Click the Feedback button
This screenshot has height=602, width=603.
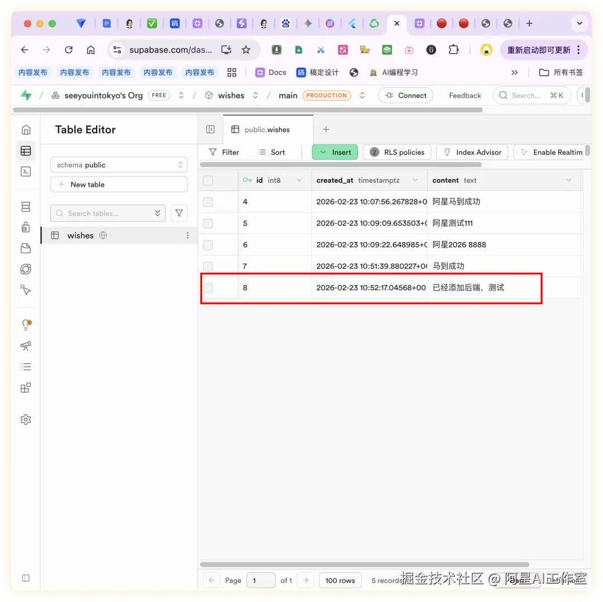[465, 96]
